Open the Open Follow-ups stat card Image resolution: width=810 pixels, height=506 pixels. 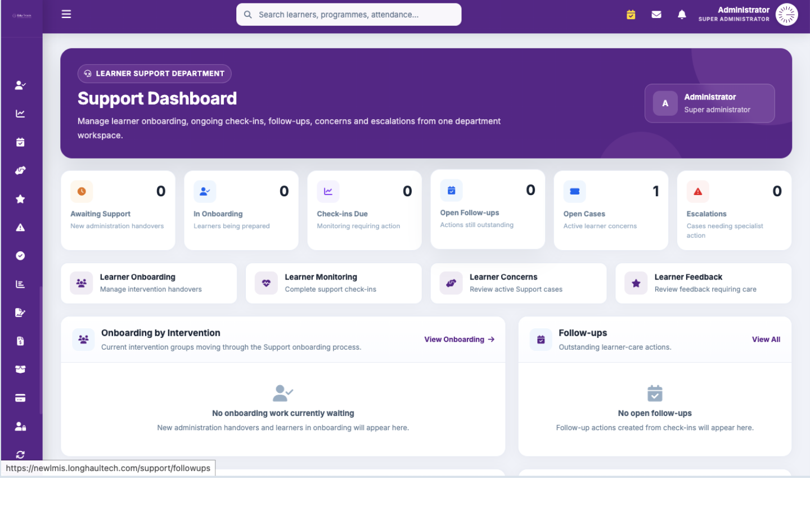click(x=488, y=209)
